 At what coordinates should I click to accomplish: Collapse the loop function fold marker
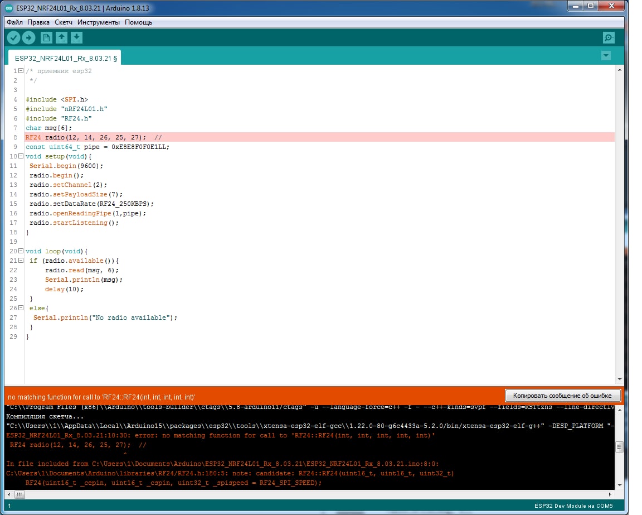click(21, 251)
